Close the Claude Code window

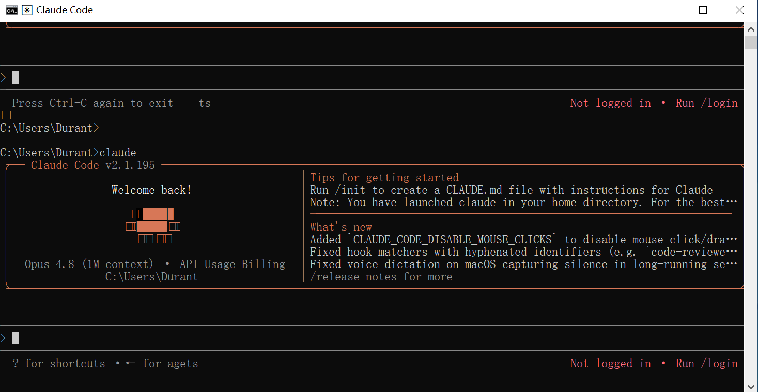[739, 10]
